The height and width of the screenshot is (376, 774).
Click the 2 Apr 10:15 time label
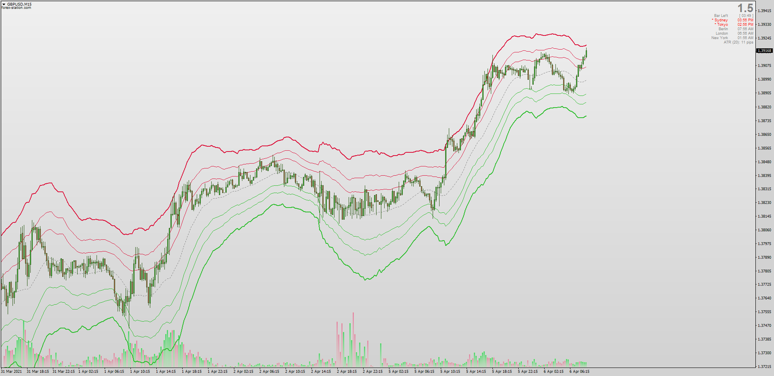coord(295,372)
